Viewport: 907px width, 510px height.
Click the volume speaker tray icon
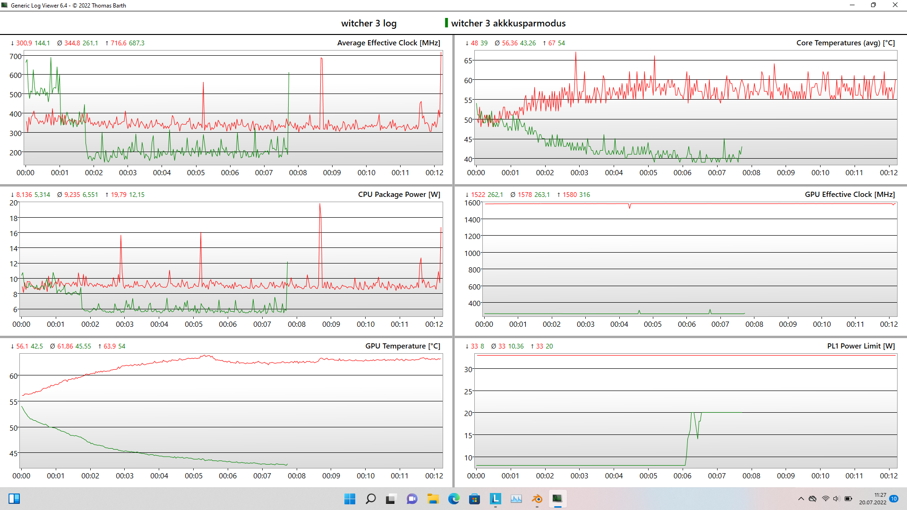836,499
